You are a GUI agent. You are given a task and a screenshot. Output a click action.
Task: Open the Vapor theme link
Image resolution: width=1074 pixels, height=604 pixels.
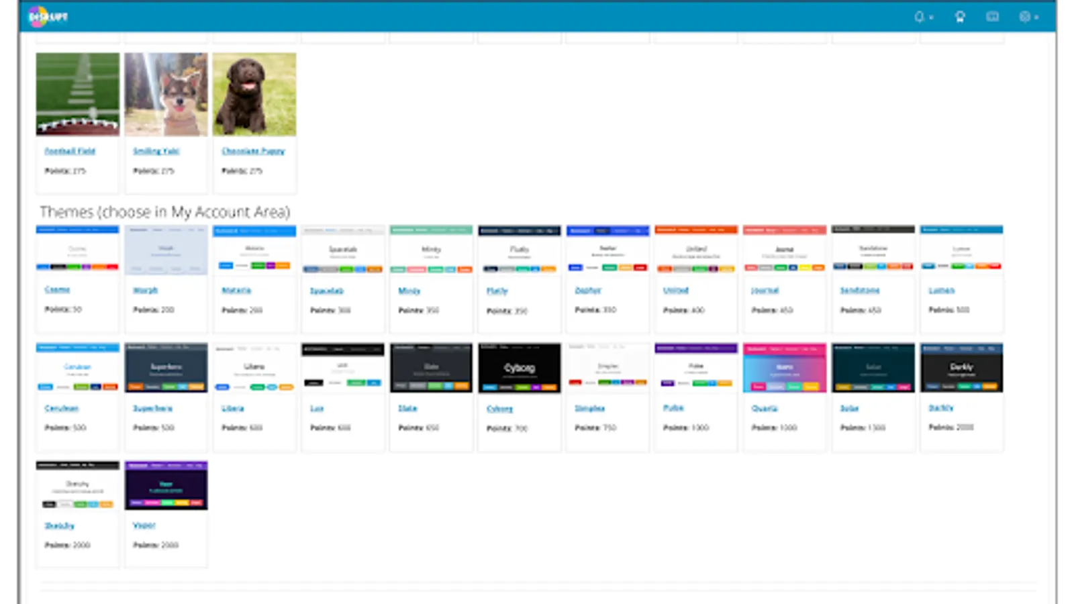click(144, 525)
